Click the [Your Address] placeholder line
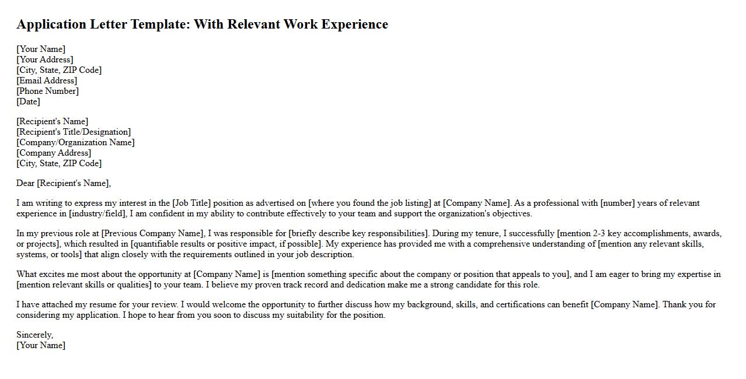Screen dimensions: 746x379 click(45, 59)
